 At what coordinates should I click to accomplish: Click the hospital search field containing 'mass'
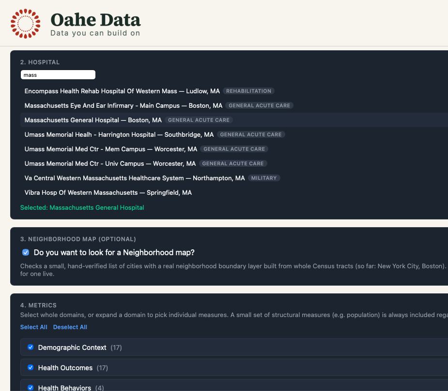pos(58,75)
